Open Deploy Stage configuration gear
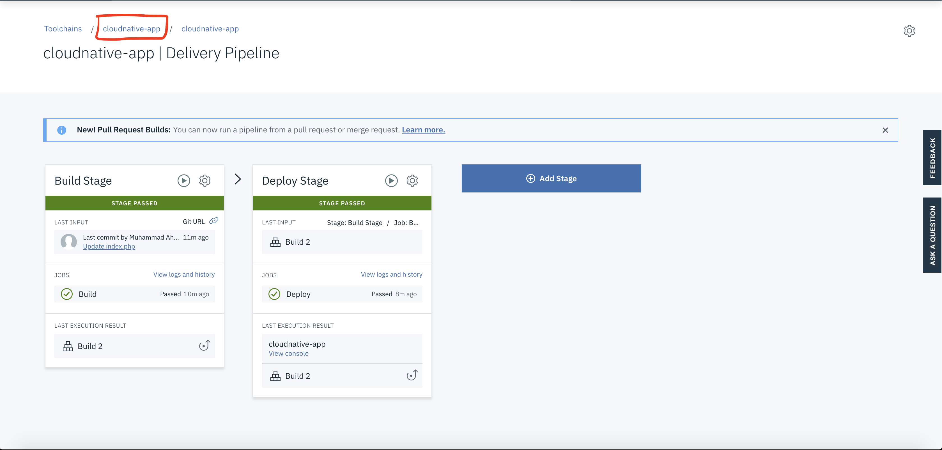Screen dimensions: 942x450 point(412,180)
